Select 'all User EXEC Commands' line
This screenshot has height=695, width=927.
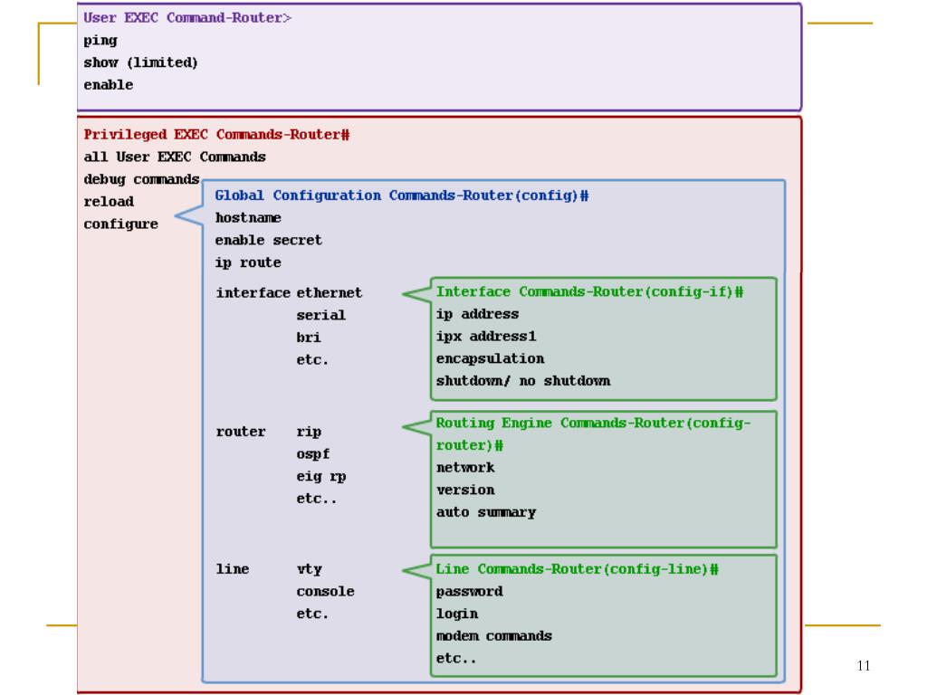[x=175, y=157]
